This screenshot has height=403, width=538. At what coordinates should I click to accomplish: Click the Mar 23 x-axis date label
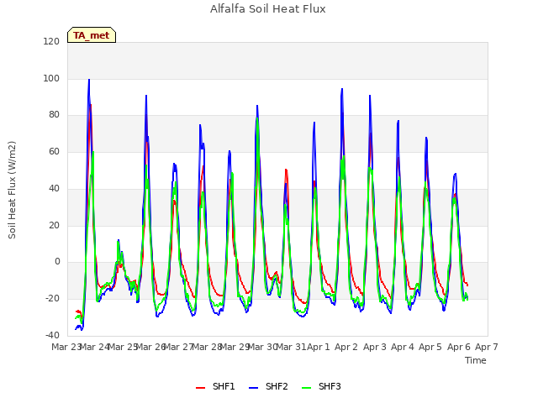coord(66,347)
